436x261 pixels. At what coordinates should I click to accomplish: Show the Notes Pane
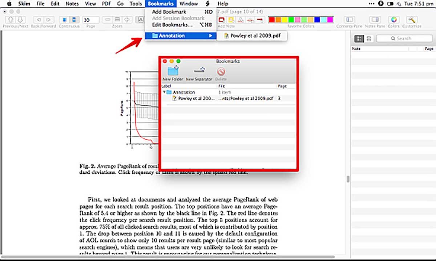point(375,20)
